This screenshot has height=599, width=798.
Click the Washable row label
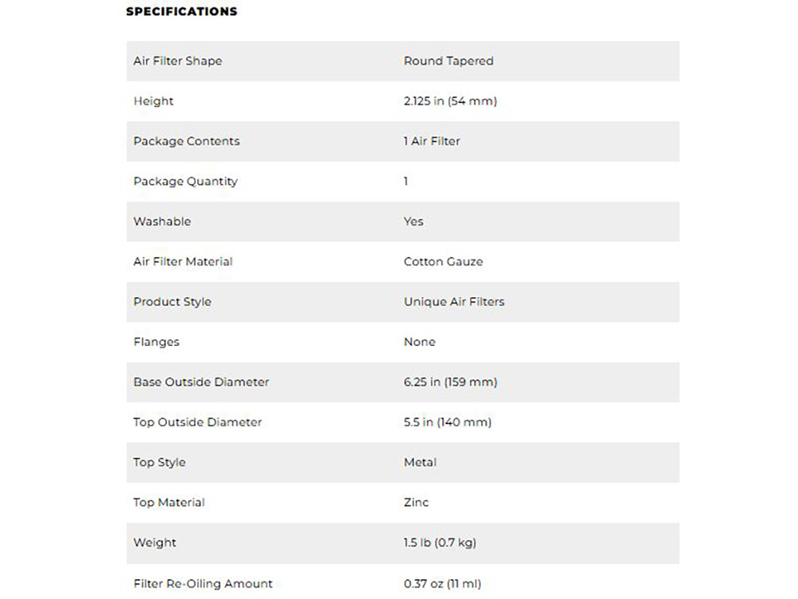point(162,221)
